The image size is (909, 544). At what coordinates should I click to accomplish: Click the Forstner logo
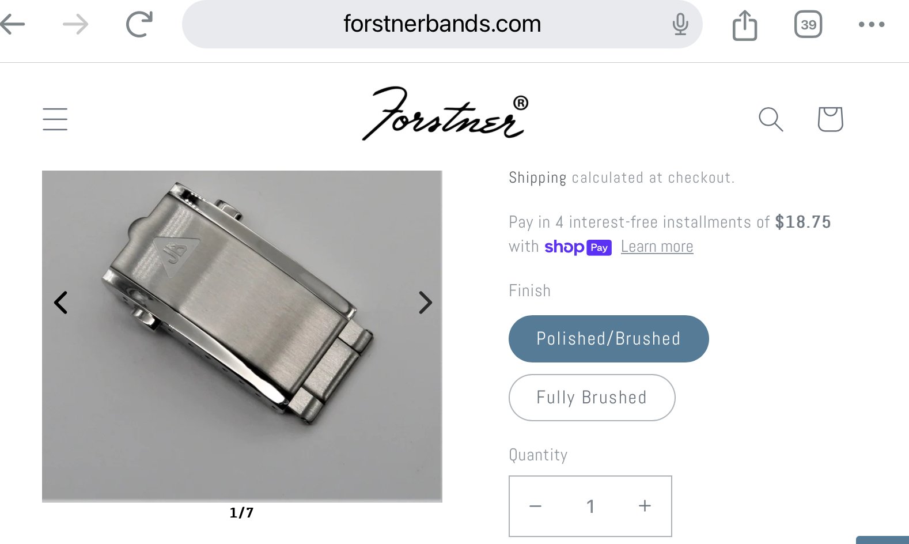pos(445,113)
